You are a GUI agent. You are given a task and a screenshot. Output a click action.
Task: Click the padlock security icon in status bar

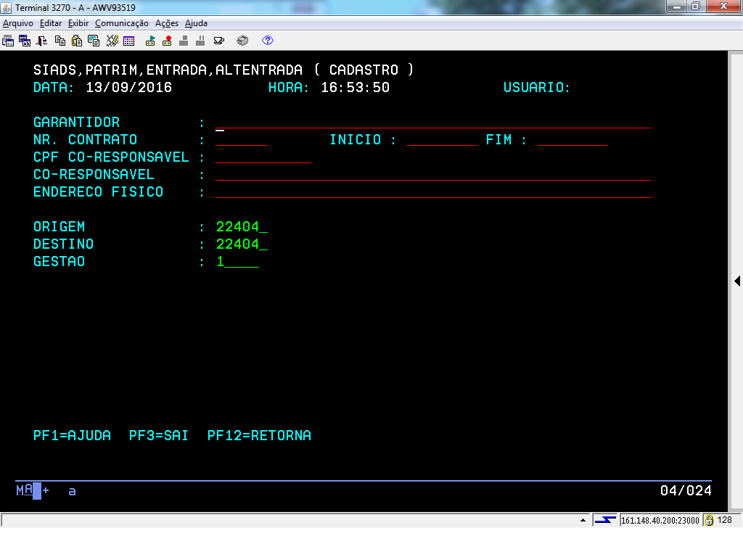pos(709,521)
